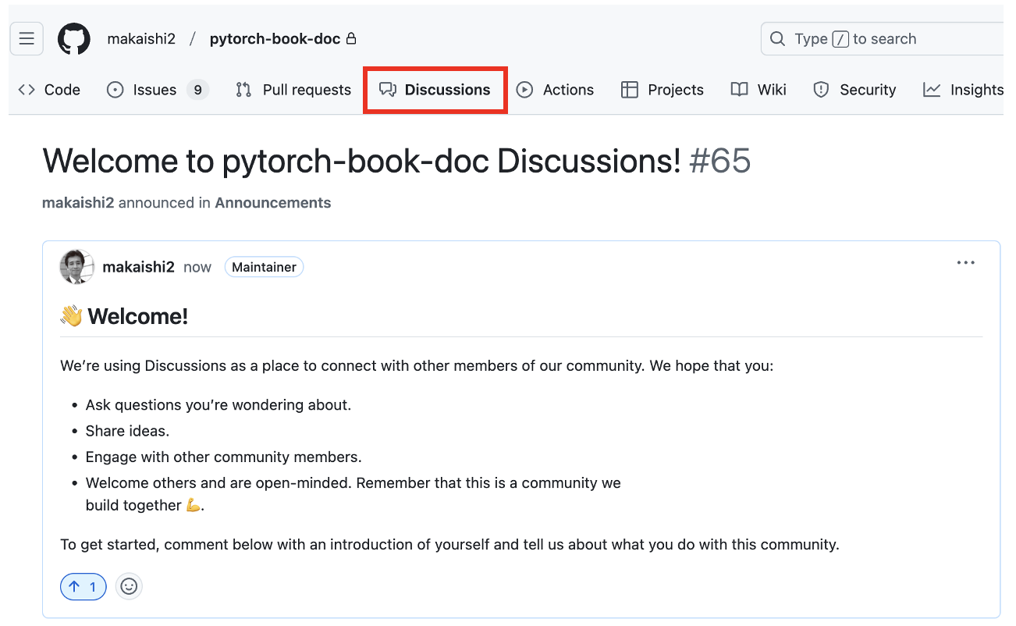Click the Issues circle-dot icon
Image resolution: width=1016 pixels, height=626 pixels.
point(115,90)
